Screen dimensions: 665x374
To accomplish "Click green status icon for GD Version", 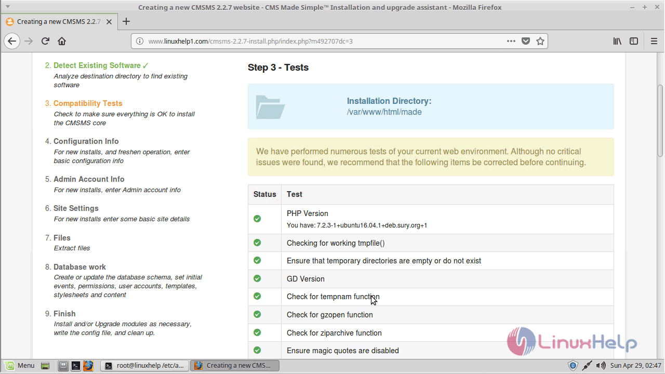I will pos(257,278).
